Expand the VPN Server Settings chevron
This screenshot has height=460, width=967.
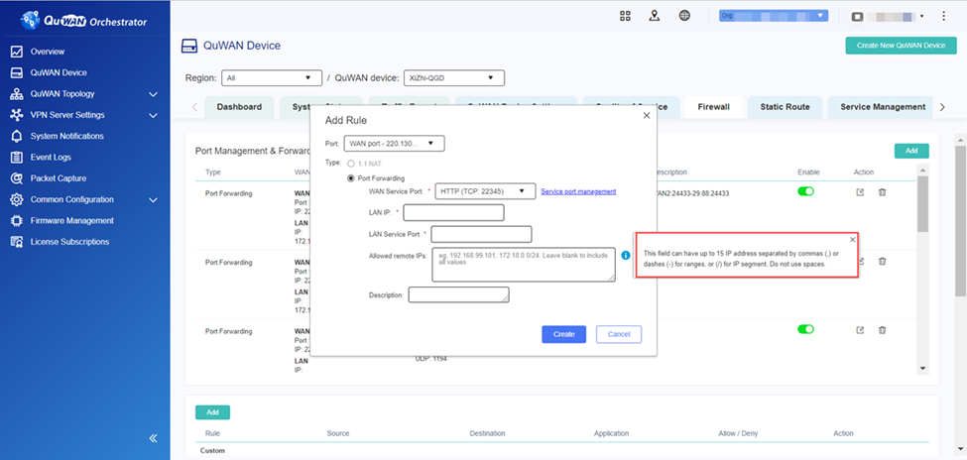154,115
